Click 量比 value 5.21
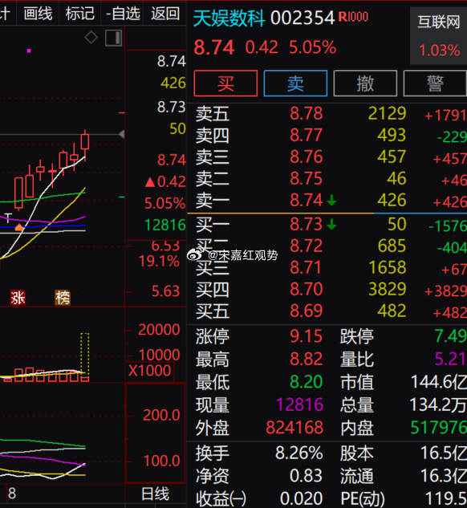Screen dimensions: 467x508 coord(450,360)
